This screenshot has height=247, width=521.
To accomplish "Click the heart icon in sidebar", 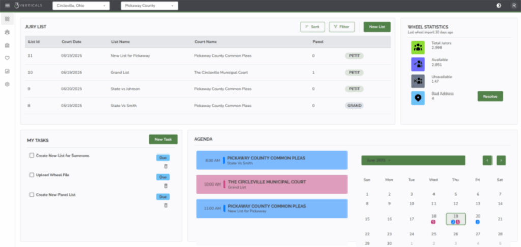I will click(x=7, y=58).
